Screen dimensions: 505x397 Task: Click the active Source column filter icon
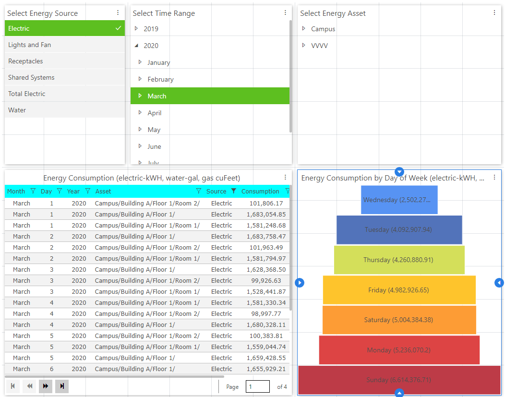[x=234, y=191]
